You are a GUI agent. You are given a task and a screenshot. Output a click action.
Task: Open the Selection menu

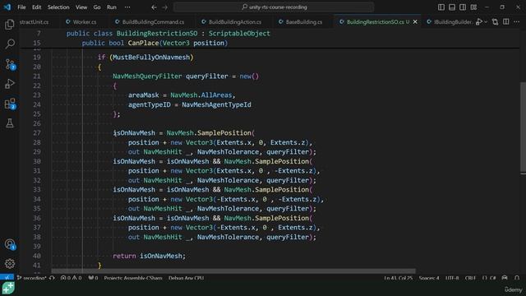click(x=58, y=7)
